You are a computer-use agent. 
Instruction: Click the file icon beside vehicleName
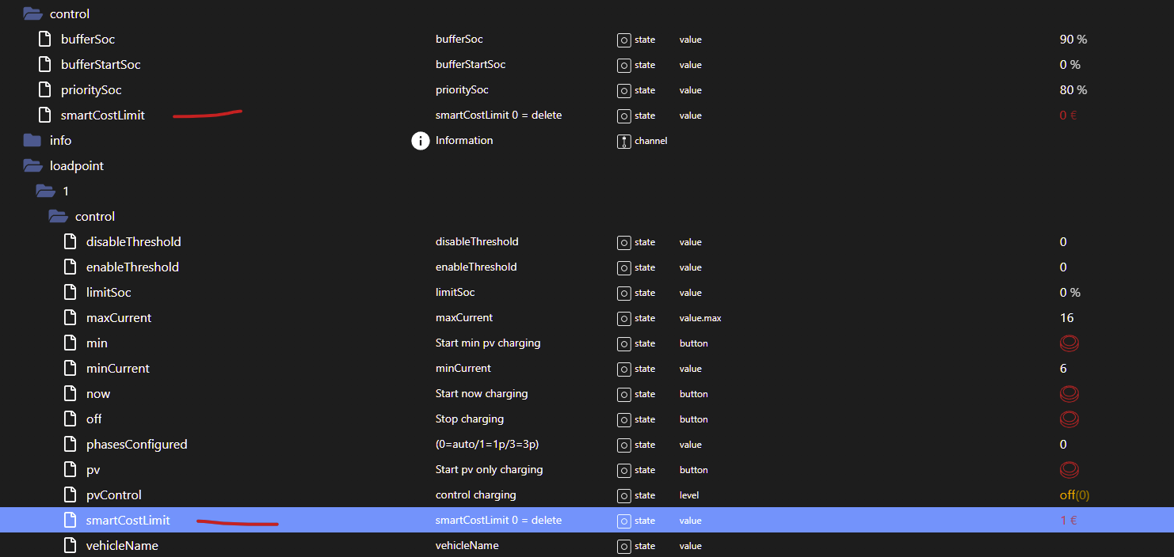(71, 546)
